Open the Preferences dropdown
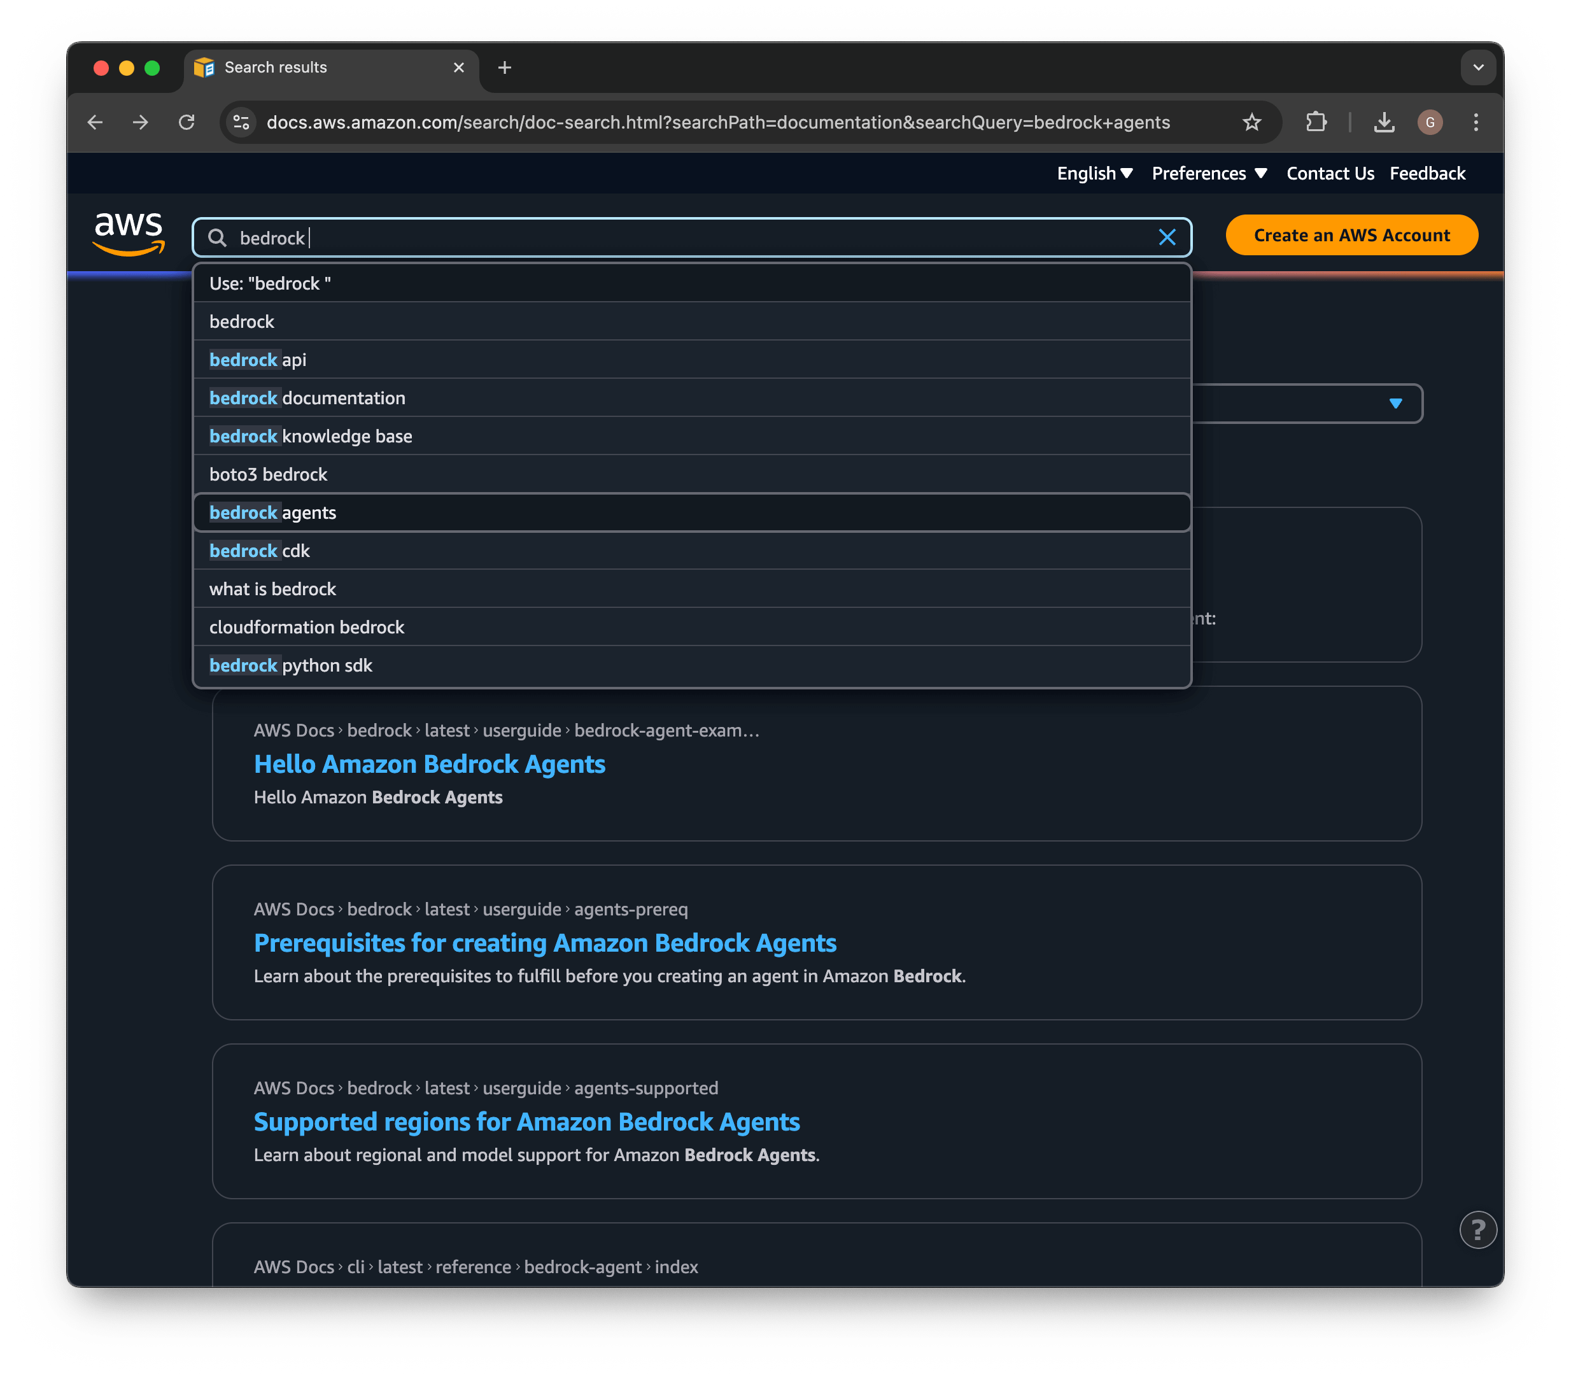 pos(1208,173)
